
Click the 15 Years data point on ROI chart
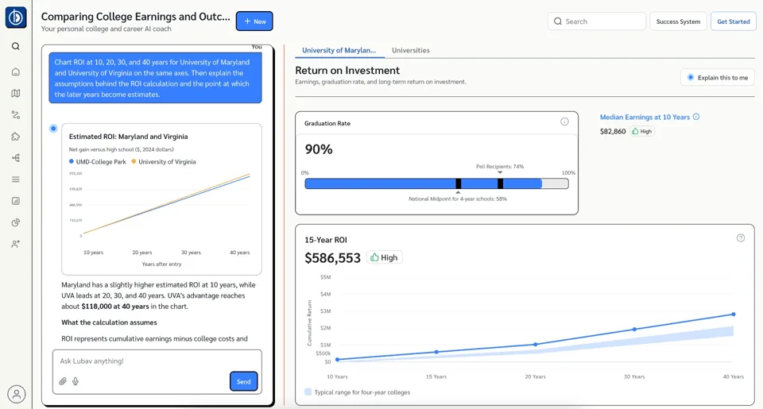coord(436,352)
